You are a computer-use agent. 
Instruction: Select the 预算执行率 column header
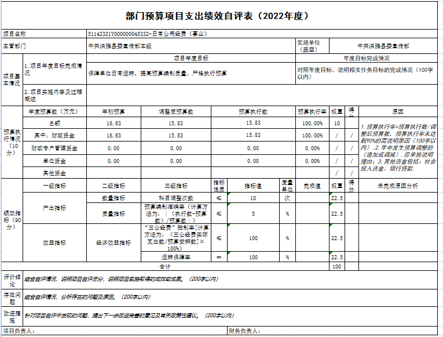[312, 111]
